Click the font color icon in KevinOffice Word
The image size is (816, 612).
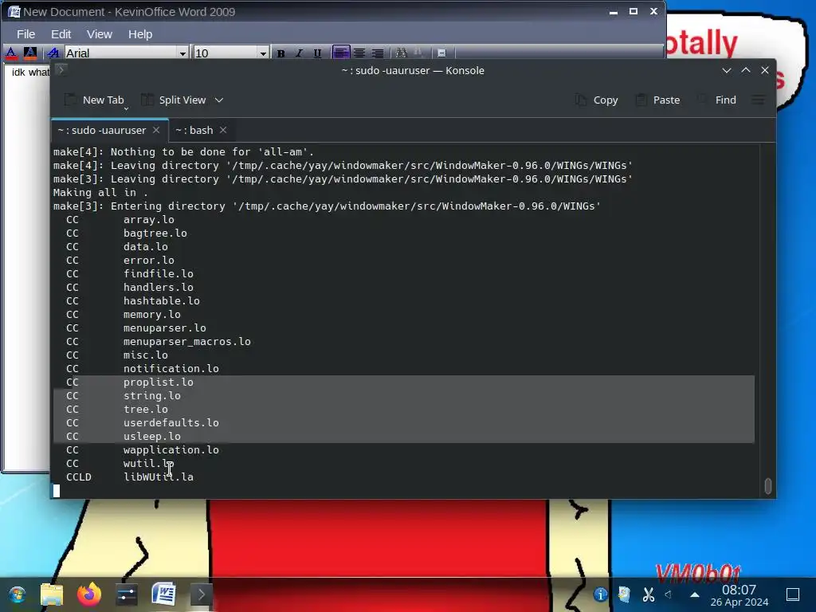click(11, 53)
